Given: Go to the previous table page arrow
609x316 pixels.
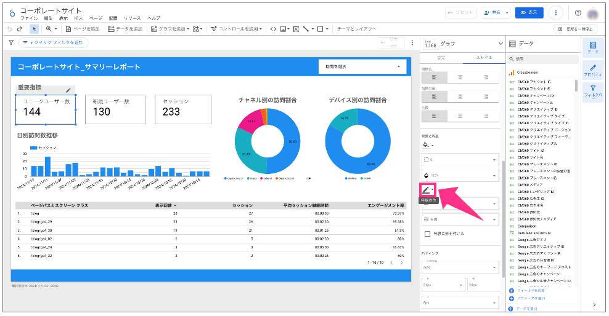Looking at the screenshot, I should click(x=391, y=263).
